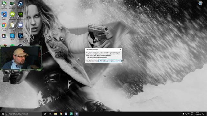This screenshot has width=207, height=116.
Task: Open Skype desktop shortcut
Action: 12,37
